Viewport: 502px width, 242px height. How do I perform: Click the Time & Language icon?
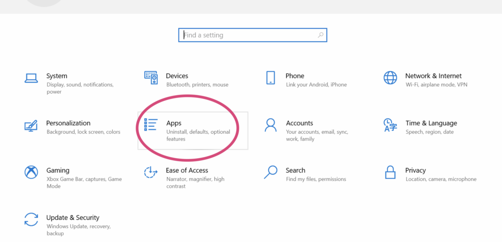click(390, 125)
